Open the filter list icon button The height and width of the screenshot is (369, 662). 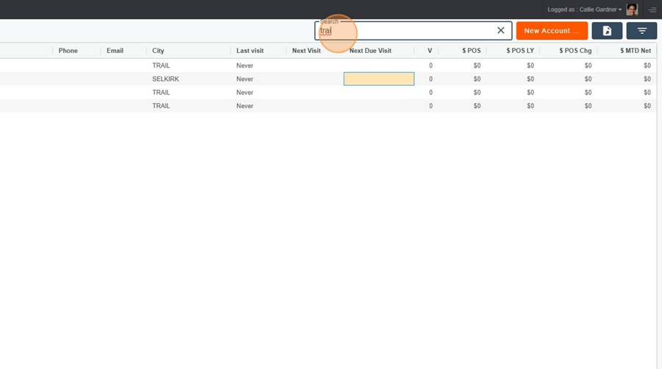click(641, 31)
